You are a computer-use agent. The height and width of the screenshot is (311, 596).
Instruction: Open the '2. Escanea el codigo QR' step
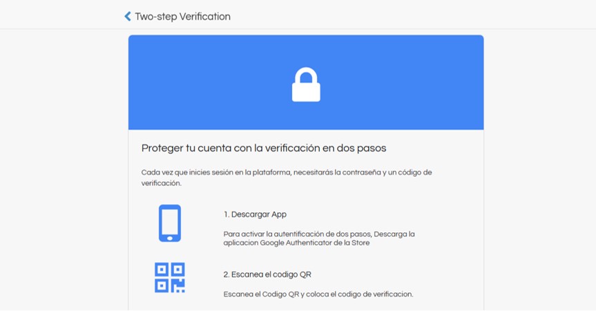[267, 274]
